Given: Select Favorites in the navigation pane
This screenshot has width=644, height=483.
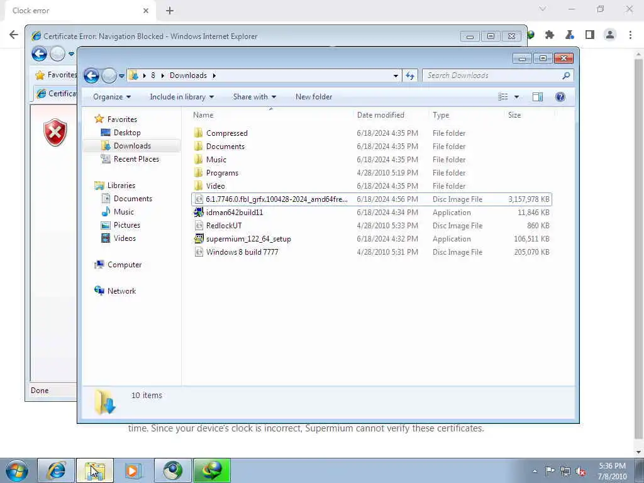Looking at the screenshot, I should 122,119.
